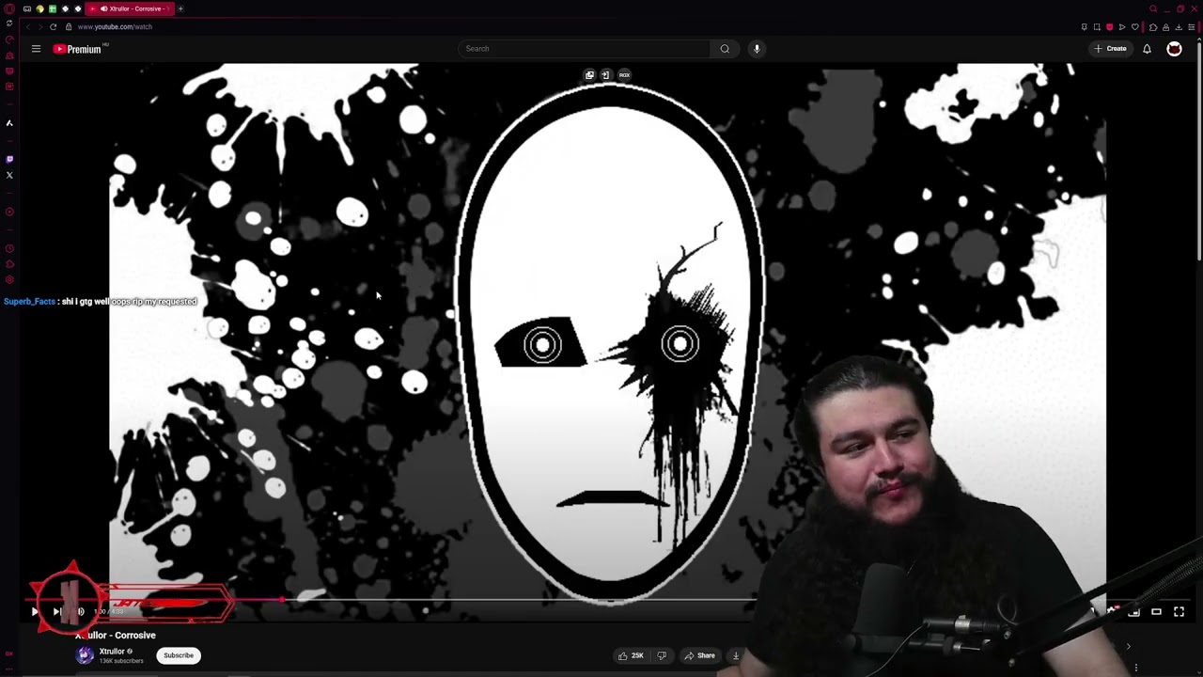Screen dimensions: 1203x677
Task: Open browser extensions puzzle icon
Action: [x=1153, y=26]
